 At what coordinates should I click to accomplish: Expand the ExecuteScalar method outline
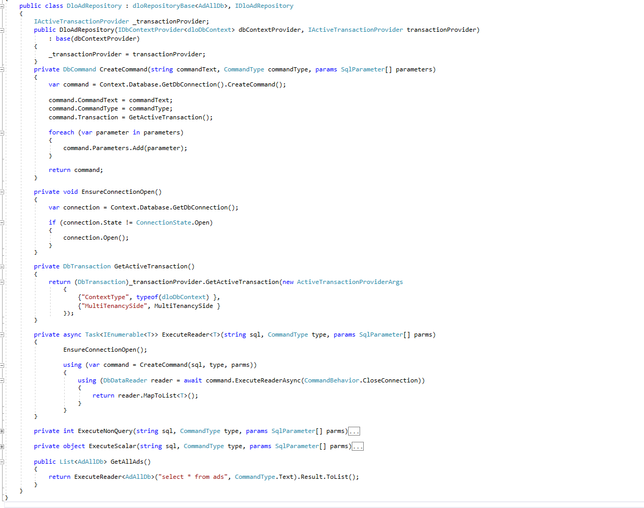(x=2, y=446)
